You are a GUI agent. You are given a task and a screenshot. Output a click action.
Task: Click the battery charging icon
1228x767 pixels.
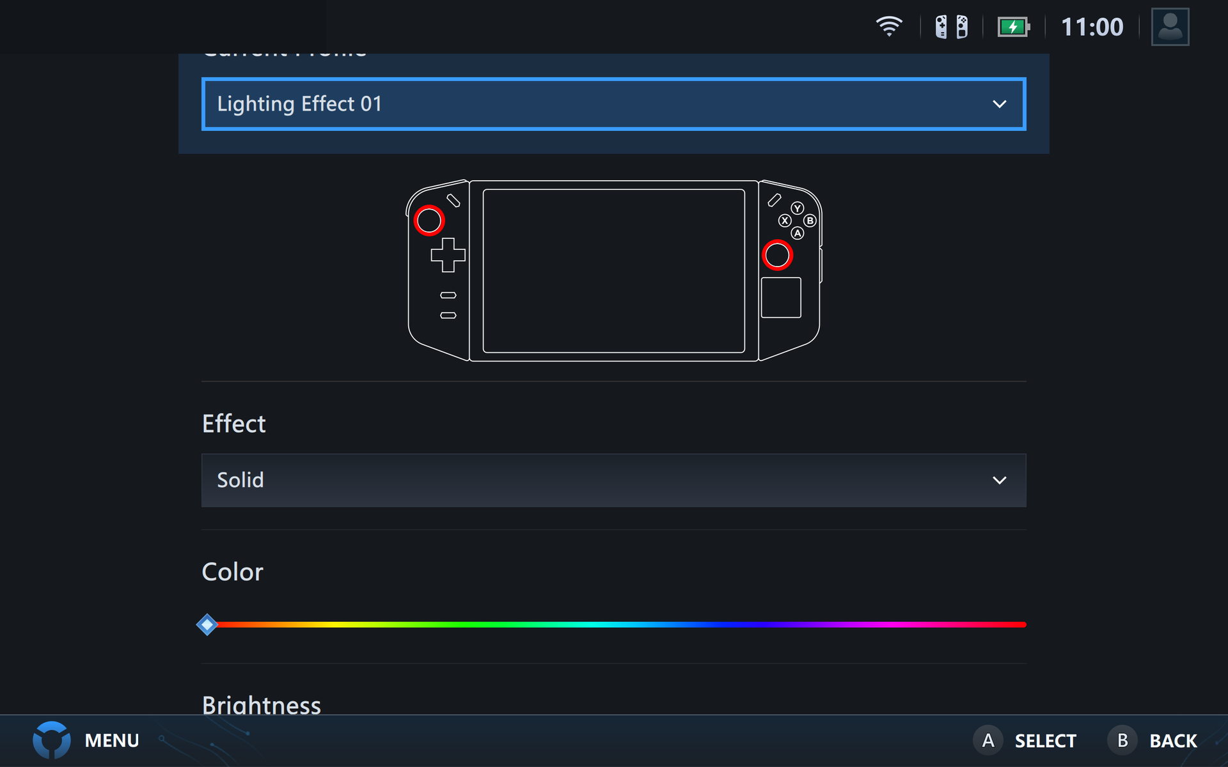point(1013,27)
